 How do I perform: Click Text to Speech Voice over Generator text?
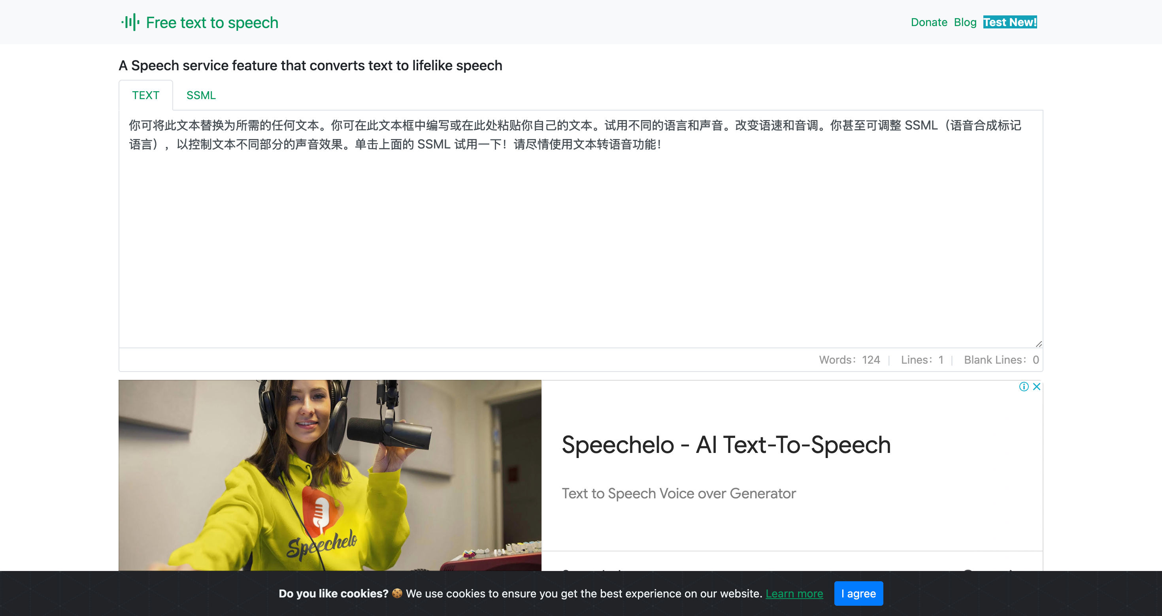pos(679,494)
